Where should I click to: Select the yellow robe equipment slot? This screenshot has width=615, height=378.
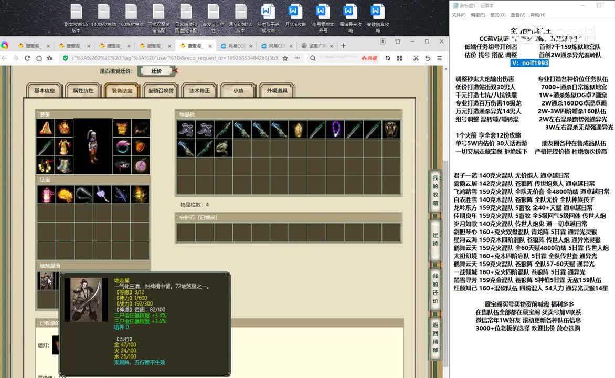(64, 147)
